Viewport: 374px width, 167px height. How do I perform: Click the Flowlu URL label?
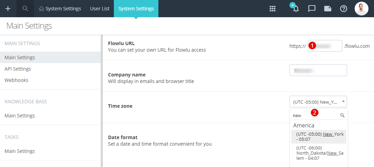pos(121,43)
